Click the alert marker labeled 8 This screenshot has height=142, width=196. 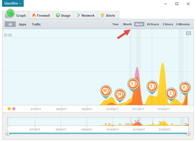coord(185,88)
